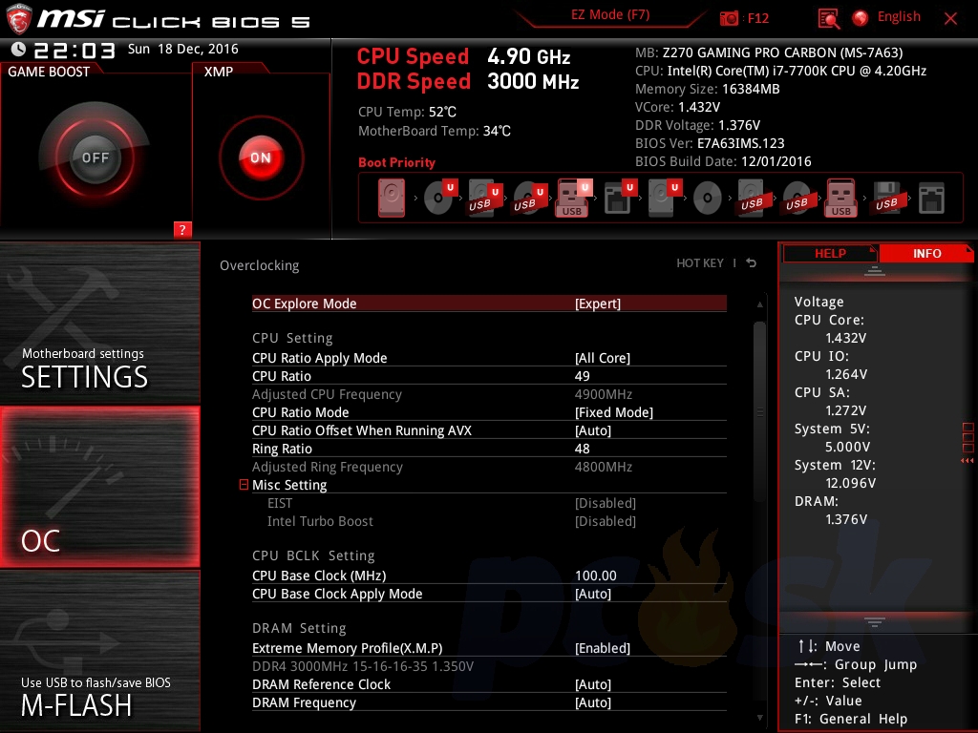
Task: Click the MSI dragon shield logo
Action: click(x=19, y=19)
